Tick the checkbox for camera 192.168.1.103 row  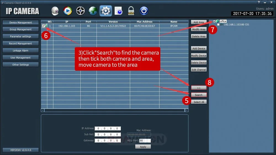pos(44,26)
